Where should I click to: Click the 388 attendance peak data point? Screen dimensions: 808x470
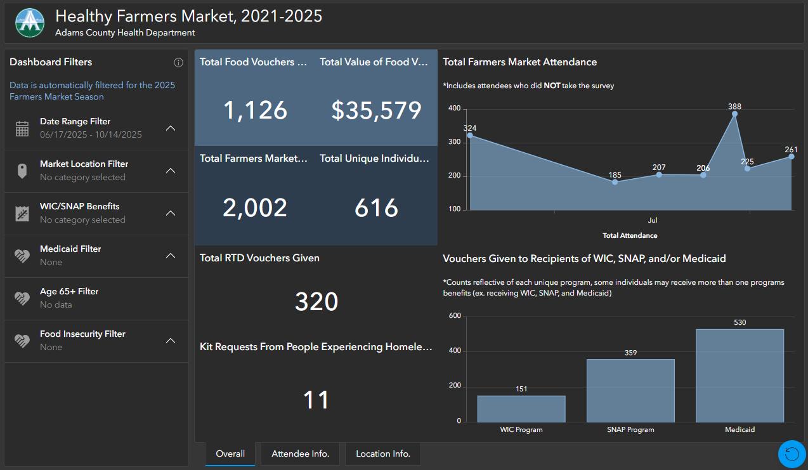(735, 114)
